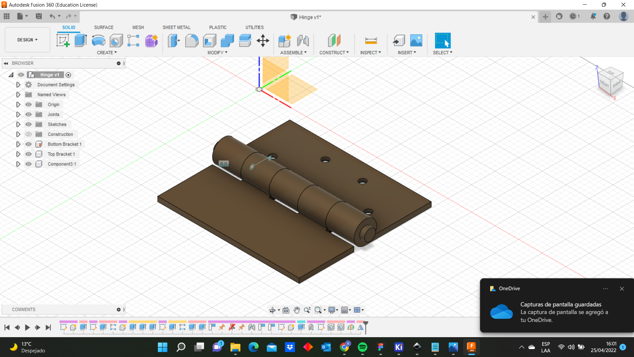Select the Insert Canvas image tool

(416, 41)
